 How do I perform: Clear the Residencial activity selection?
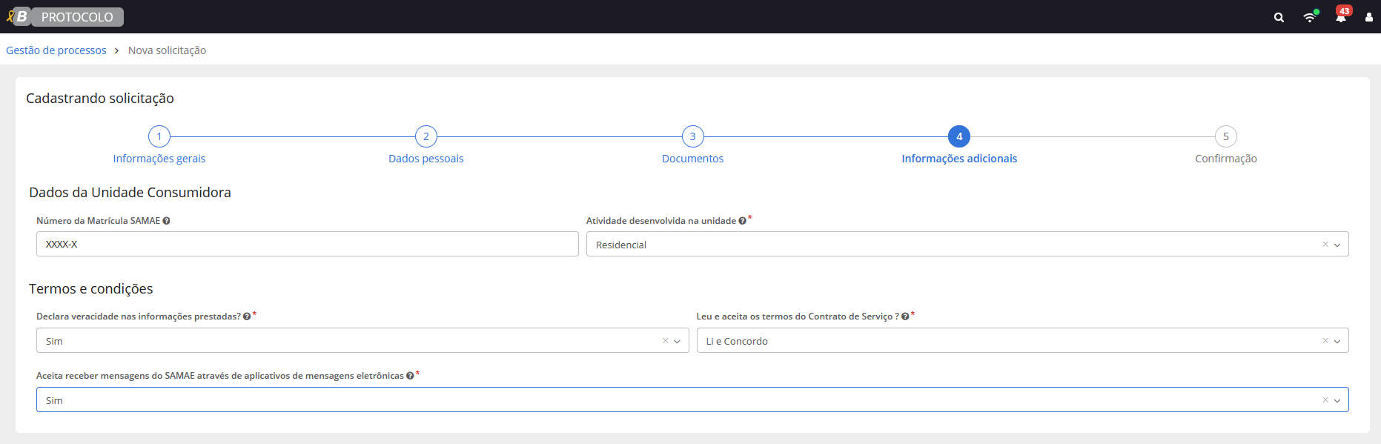[x=1325, y=245]
